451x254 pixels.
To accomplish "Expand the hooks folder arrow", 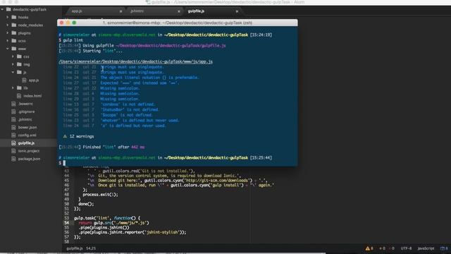I will (8, 17).
